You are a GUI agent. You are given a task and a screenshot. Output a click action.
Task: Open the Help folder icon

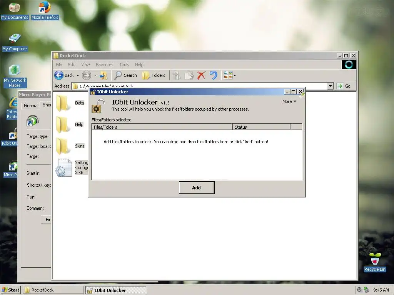[x=62, y=125]
